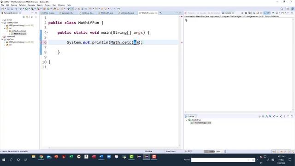This screenshot has height=166, width=295.
Task: Toggle Scroll Lock in Console toolbar
Action: [258, 13]
